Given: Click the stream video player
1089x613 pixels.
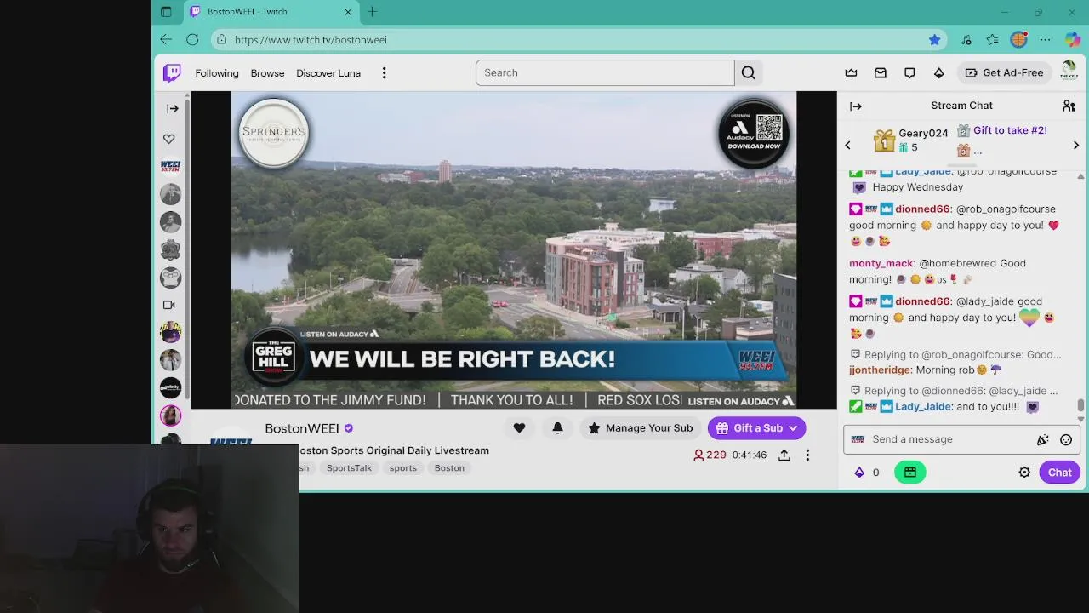Looking at the screenshot, I should coord(514,249).
